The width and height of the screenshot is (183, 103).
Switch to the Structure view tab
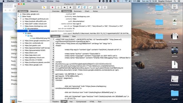[x=23, y=11]
